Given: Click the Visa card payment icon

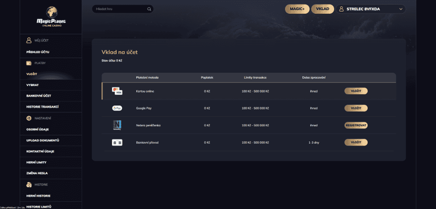Looking at the screenshot, I should click(117, 91).
